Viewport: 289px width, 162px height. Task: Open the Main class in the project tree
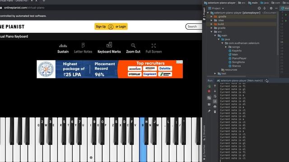235,54
